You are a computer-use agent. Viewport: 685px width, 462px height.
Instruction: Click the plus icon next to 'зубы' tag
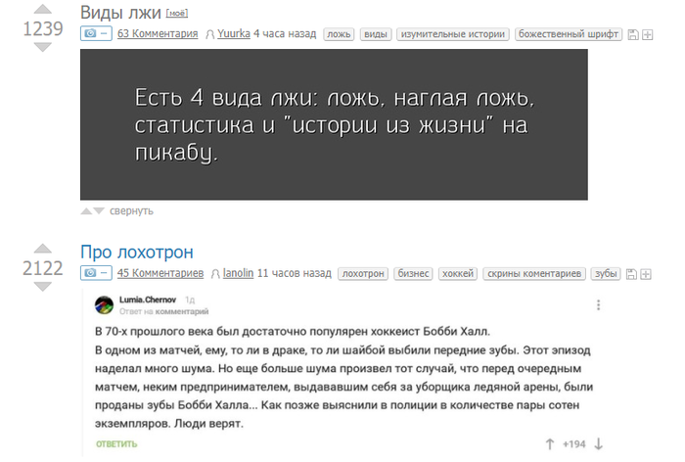point(646,274)
